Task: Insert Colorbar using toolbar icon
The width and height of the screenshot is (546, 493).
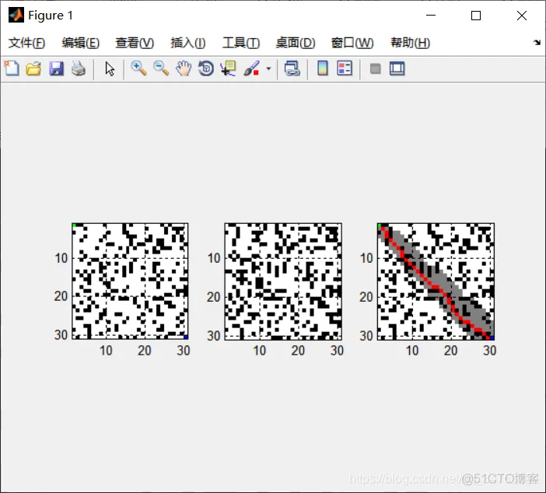Action: click(323, 68)
